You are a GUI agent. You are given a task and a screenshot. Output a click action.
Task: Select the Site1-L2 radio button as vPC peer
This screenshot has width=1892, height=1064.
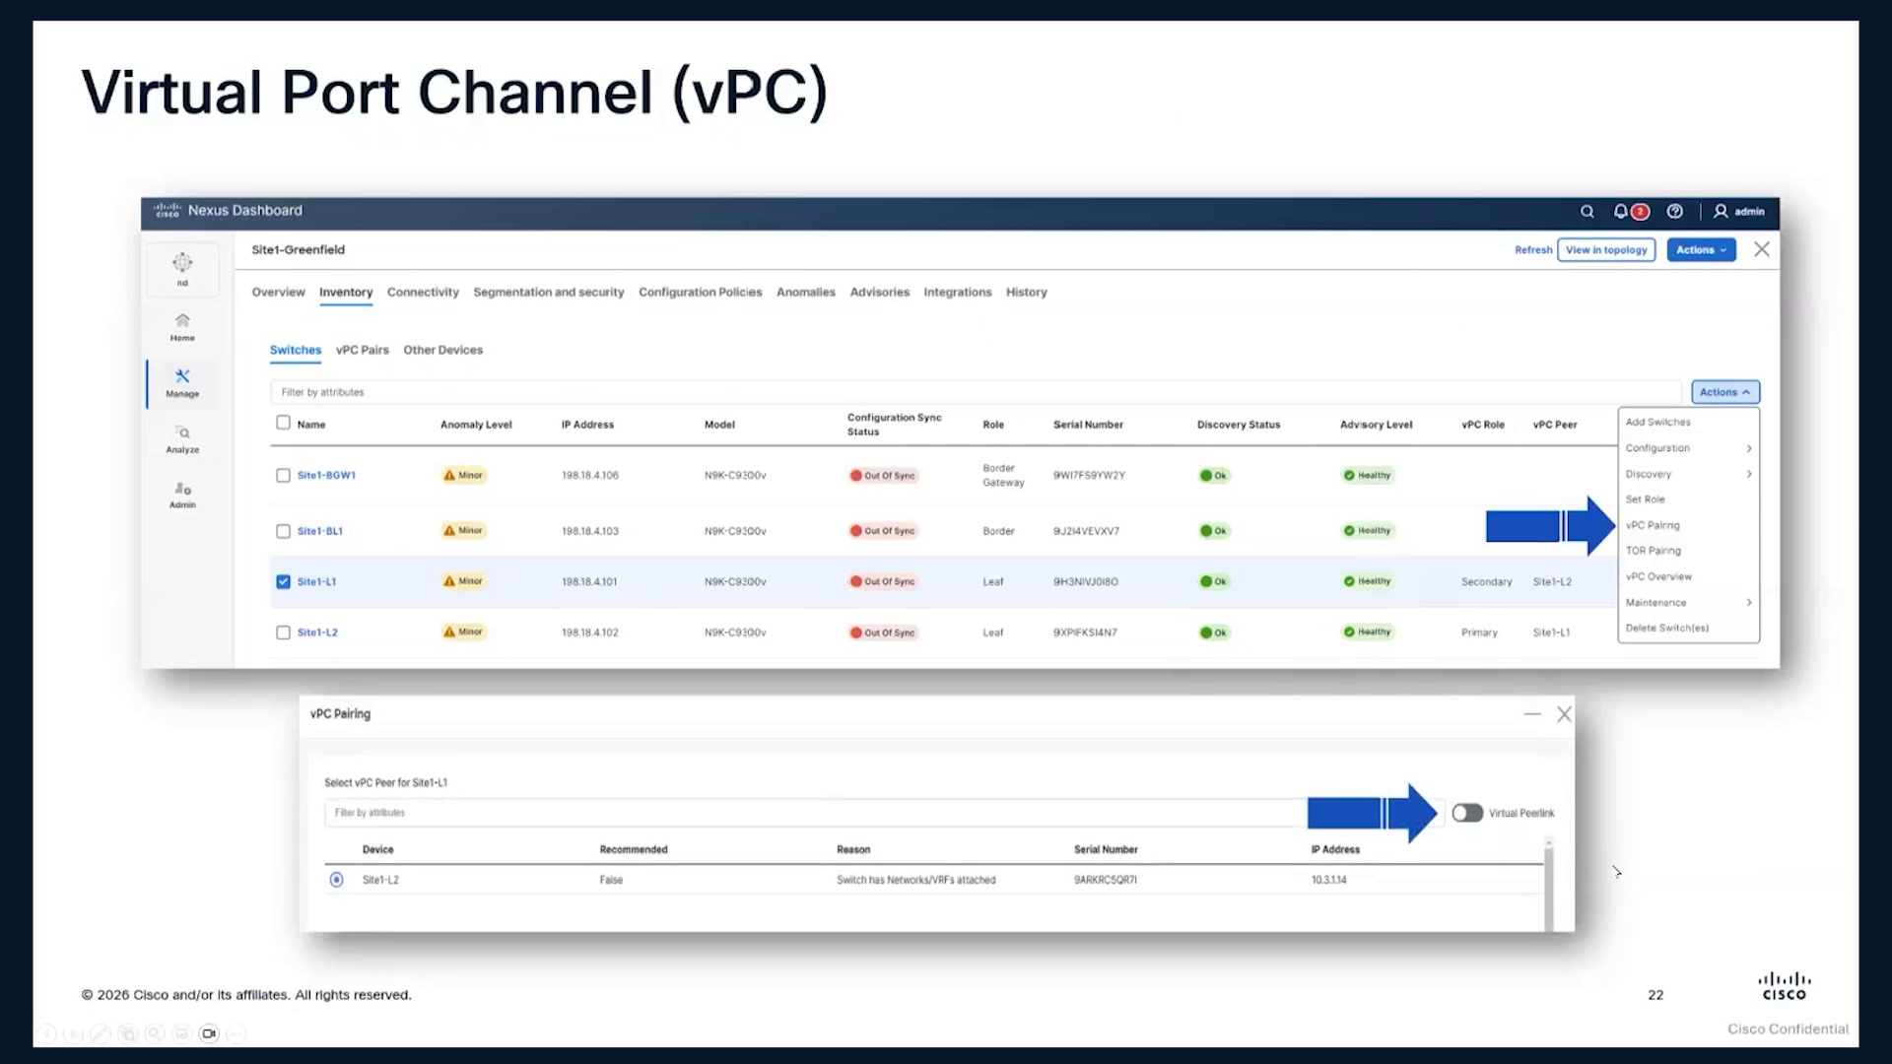pyautogui.click(x=337, y=880)
